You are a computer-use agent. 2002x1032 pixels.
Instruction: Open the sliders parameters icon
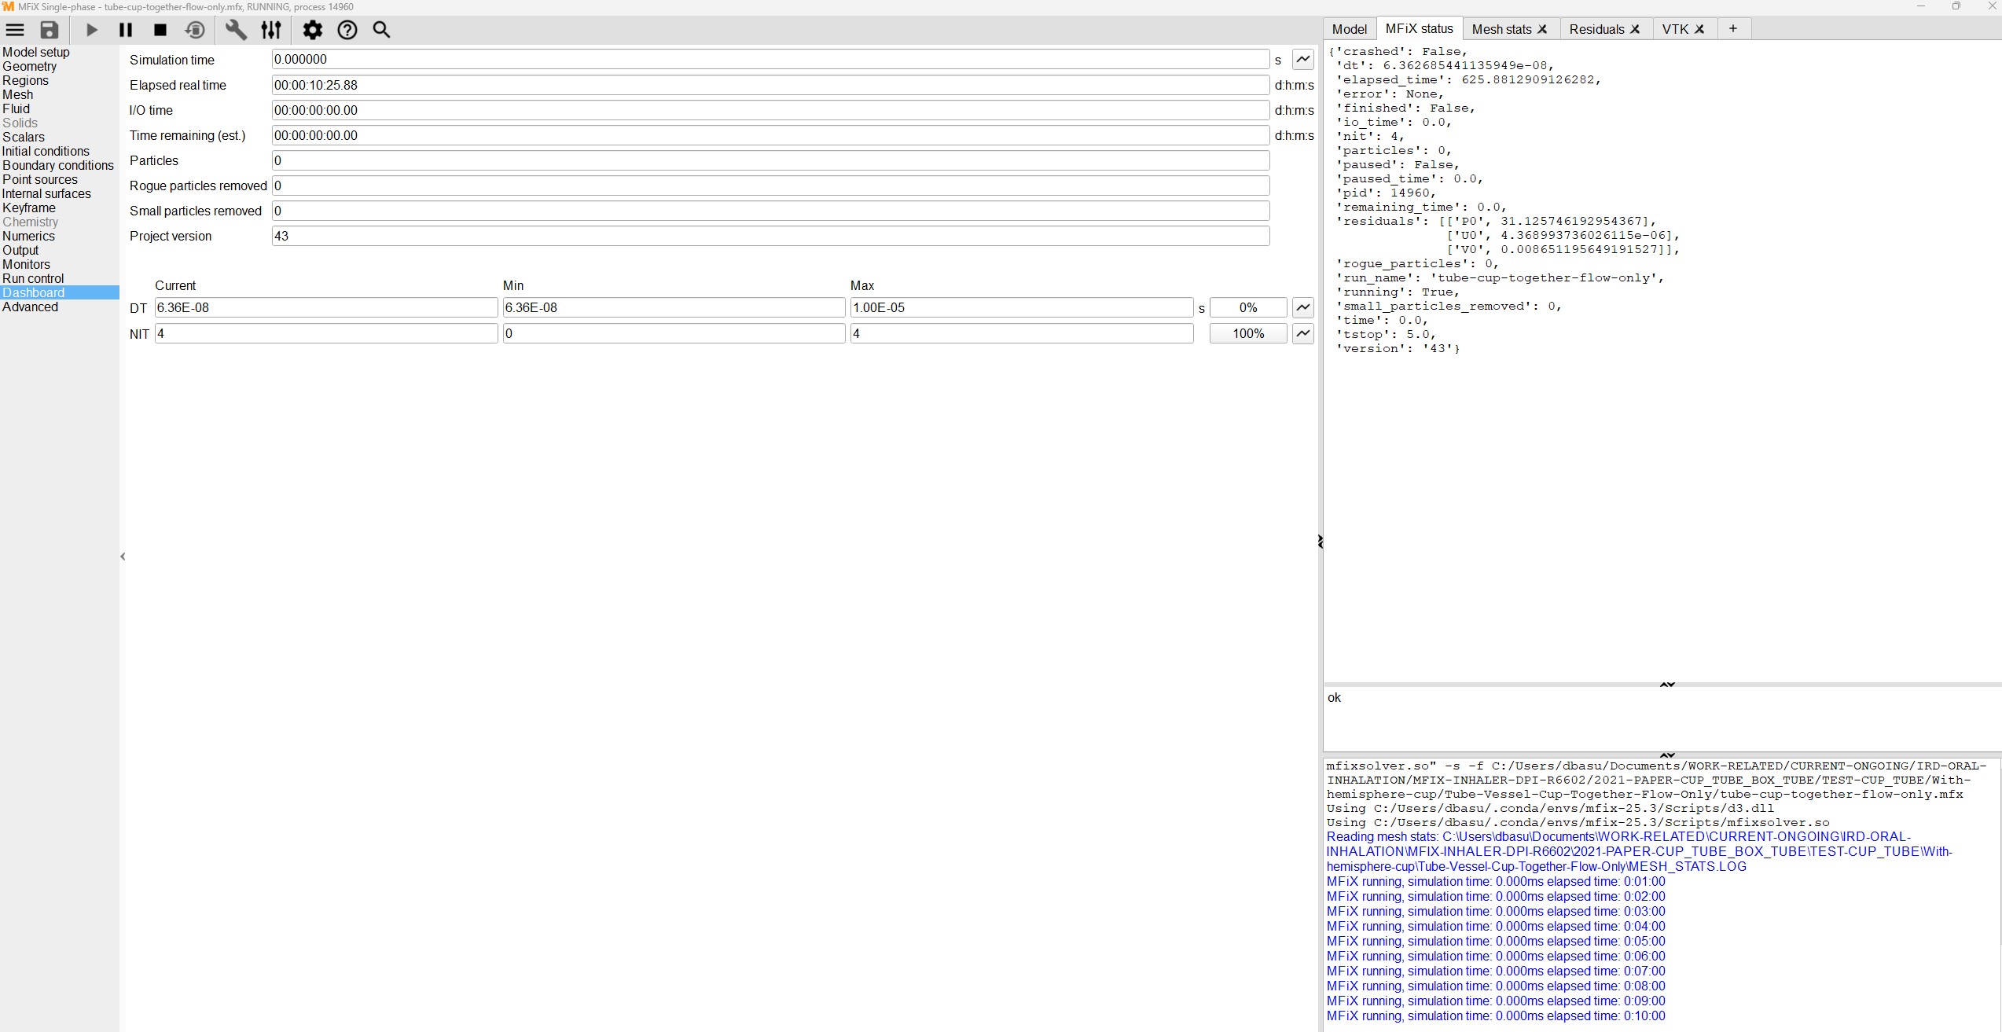pyautogui.click(x=271, y=30)
